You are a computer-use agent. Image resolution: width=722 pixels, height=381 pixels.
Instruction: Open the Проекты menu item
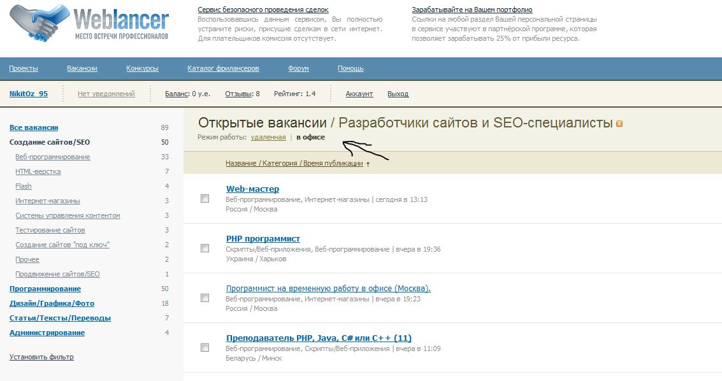[x=24, y=68]
